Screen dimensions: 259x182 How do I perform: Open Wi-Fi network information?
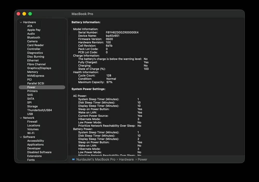tap(31, 133)
